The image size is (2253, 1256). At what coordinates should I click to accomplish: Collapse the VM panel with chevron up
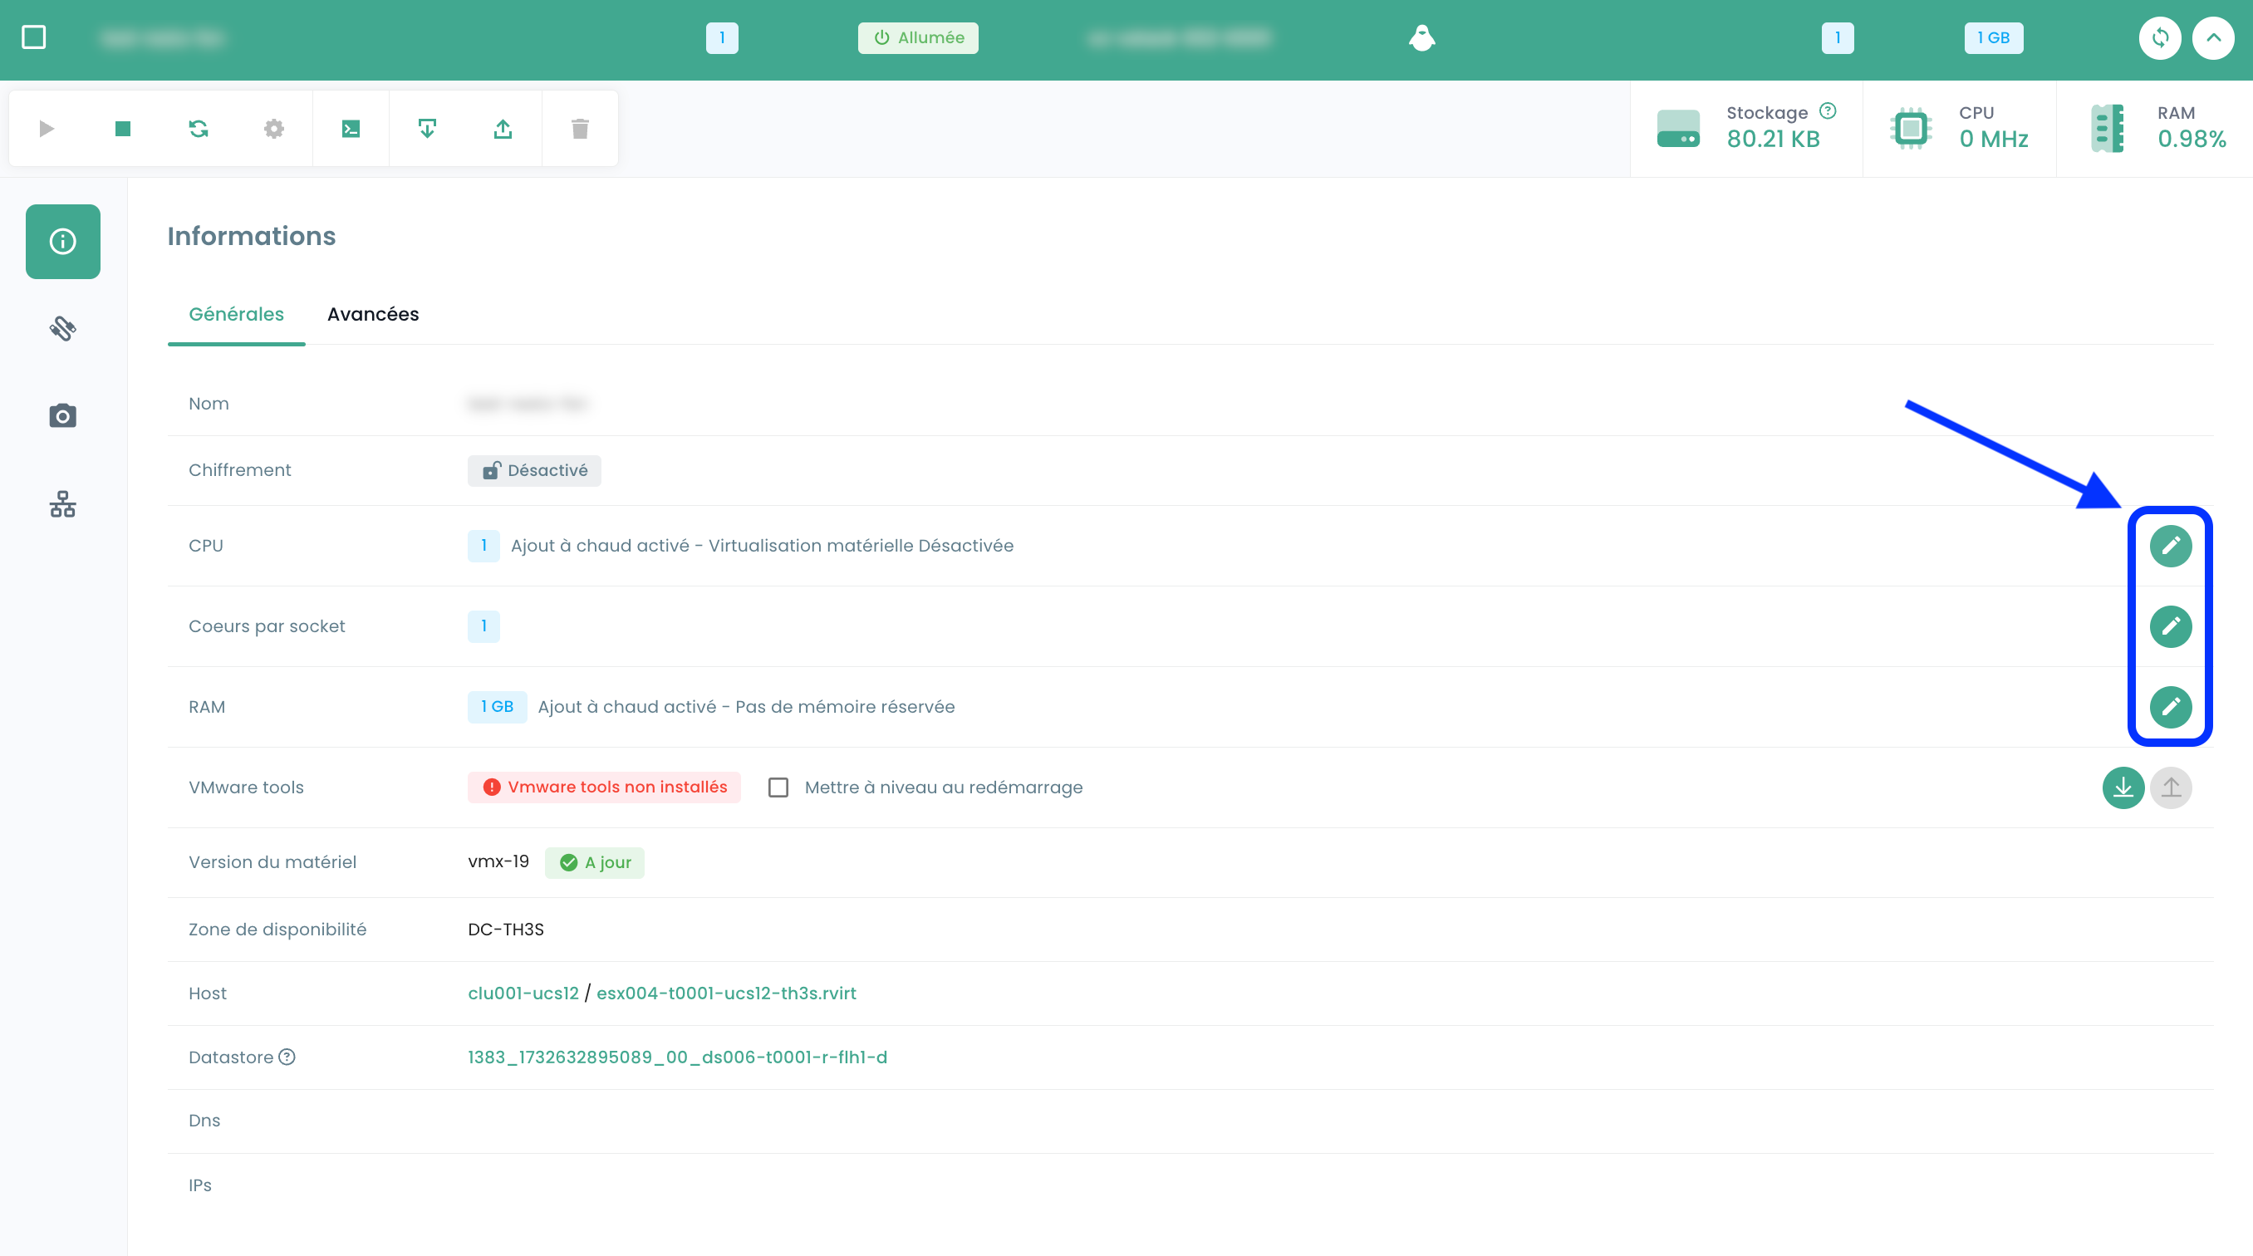tap(2213, 37)
